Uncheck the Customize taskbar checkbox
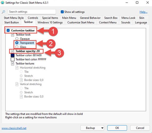Viewport: 152px width, 133px height. coord(8,31)
